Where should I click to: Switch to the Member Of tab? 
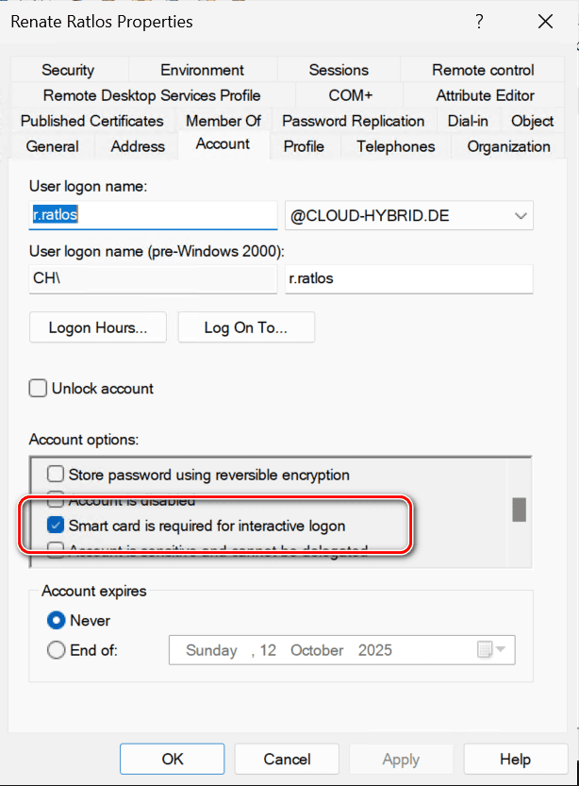point(223,121)
